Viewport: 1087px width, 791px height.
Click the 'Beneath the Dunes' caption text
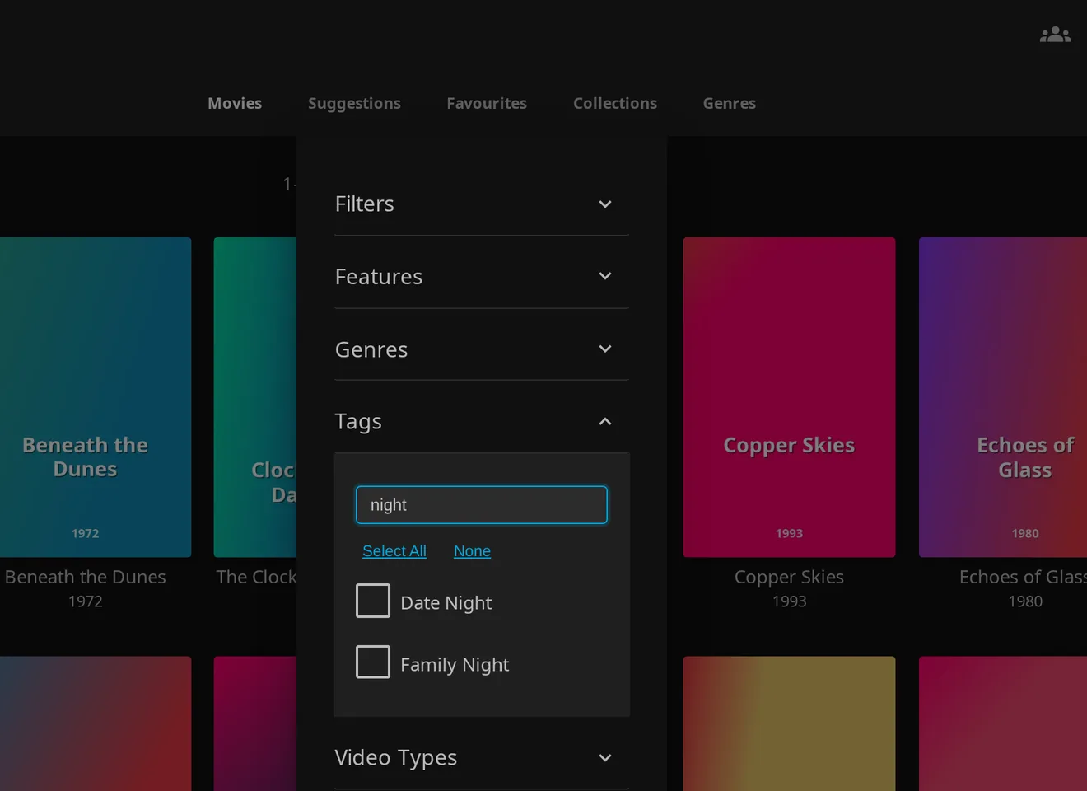pyautogui.click(x=86, y=577)
